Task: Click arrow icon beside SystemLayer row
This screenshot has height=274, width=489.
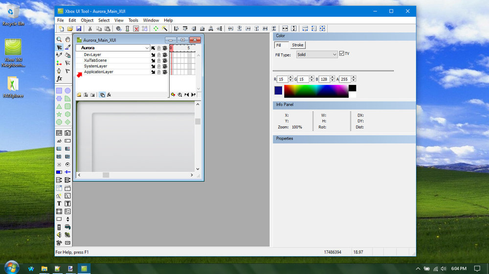Action: (x=153, y=66)
